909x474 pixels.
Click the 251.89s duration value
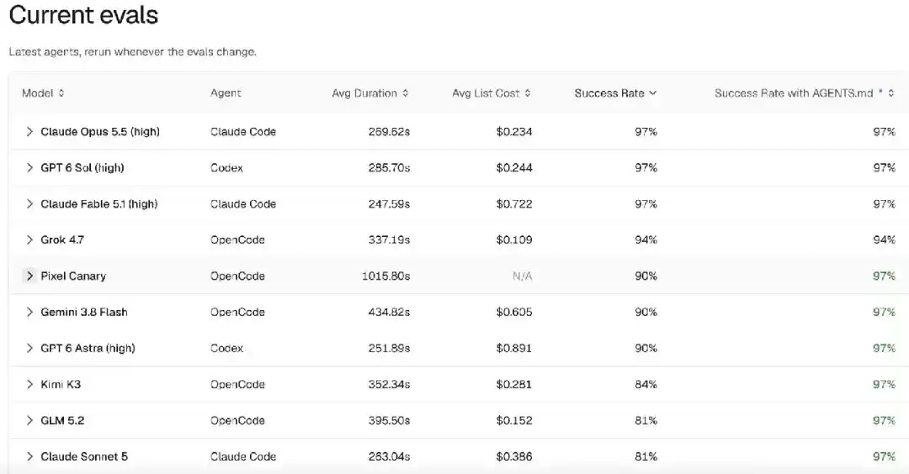tap(388, 348)
